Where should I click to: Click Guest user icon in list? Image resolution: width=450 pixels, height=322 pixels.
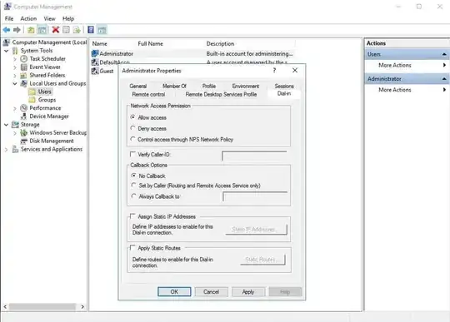[x=95, y=71]
